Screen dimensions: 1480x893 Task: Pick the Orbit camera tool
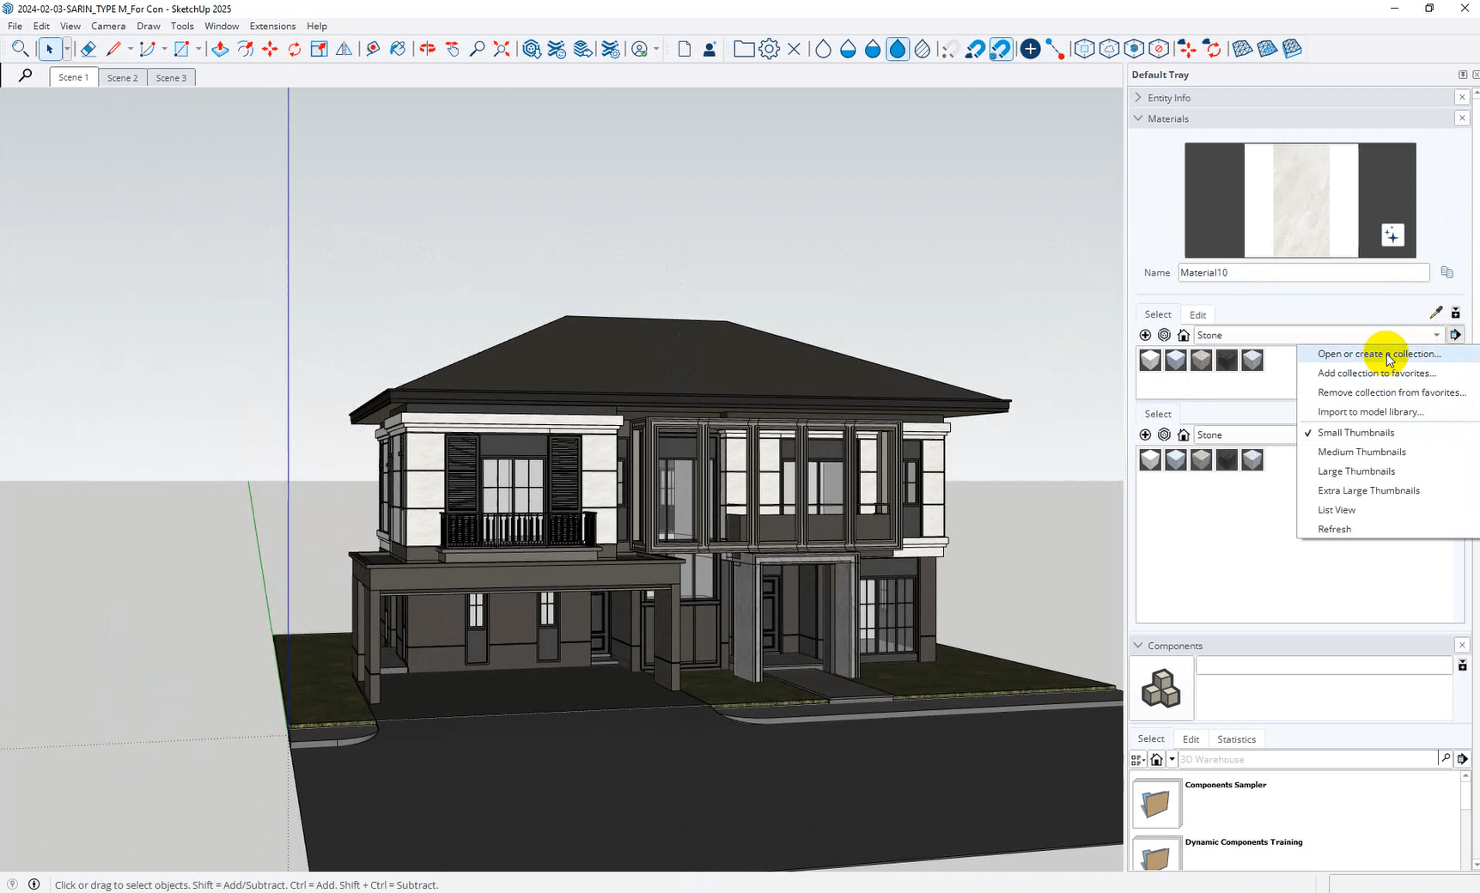pyautogui.click(x=427, y=49)
